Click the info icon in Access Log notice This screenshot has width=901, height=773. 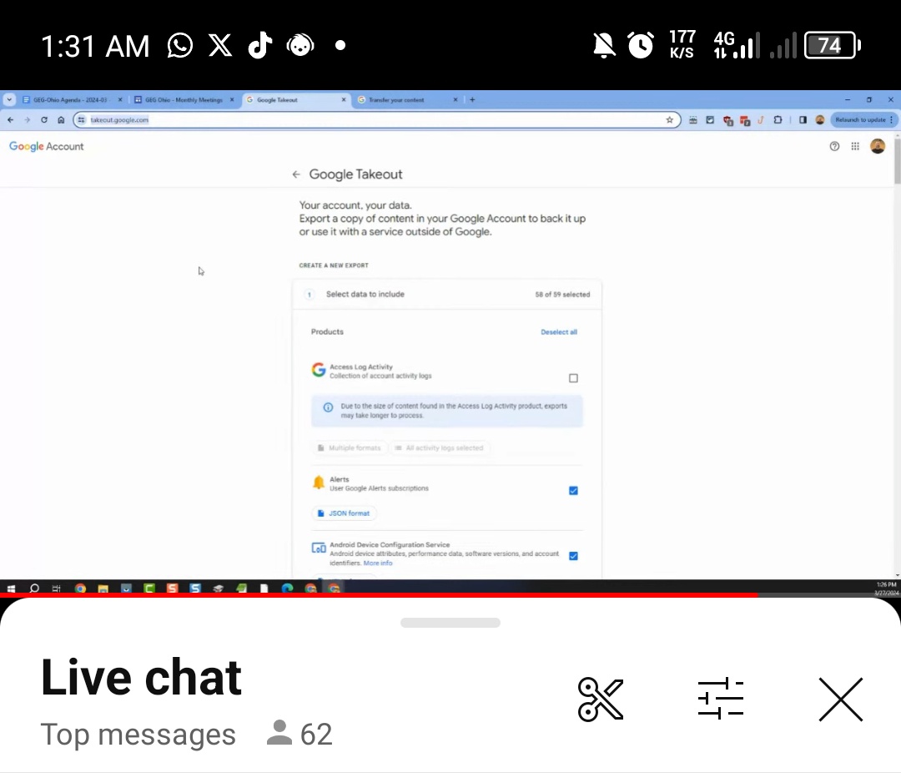click(328, 407)
